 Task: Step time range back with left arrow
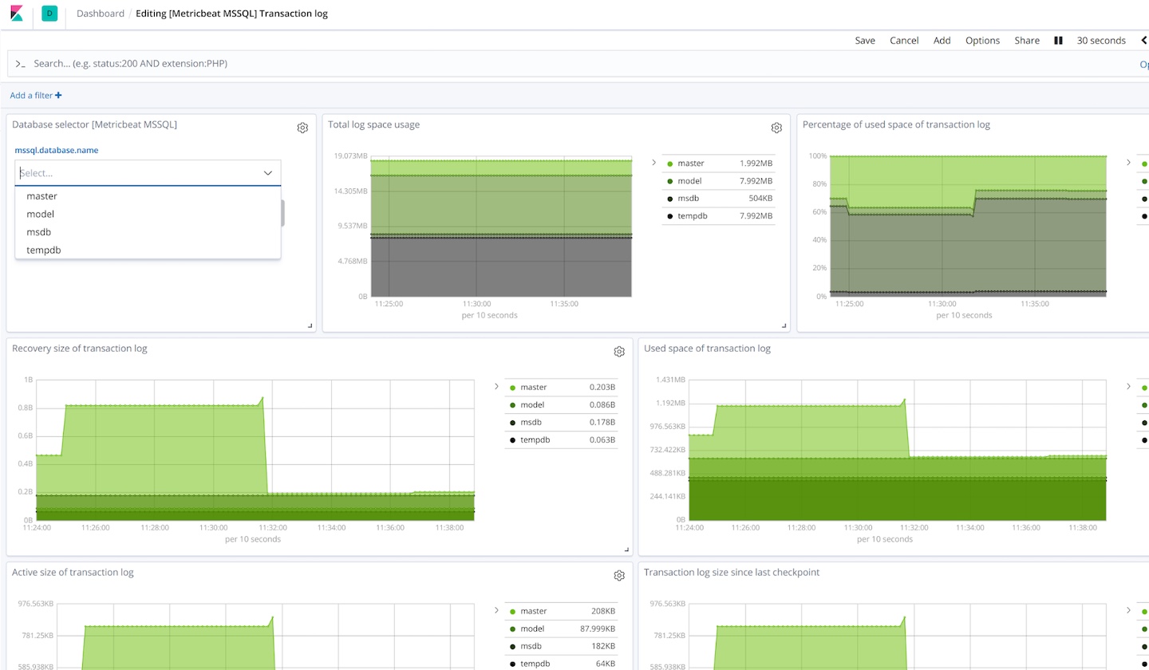[x=1145, y=41]
